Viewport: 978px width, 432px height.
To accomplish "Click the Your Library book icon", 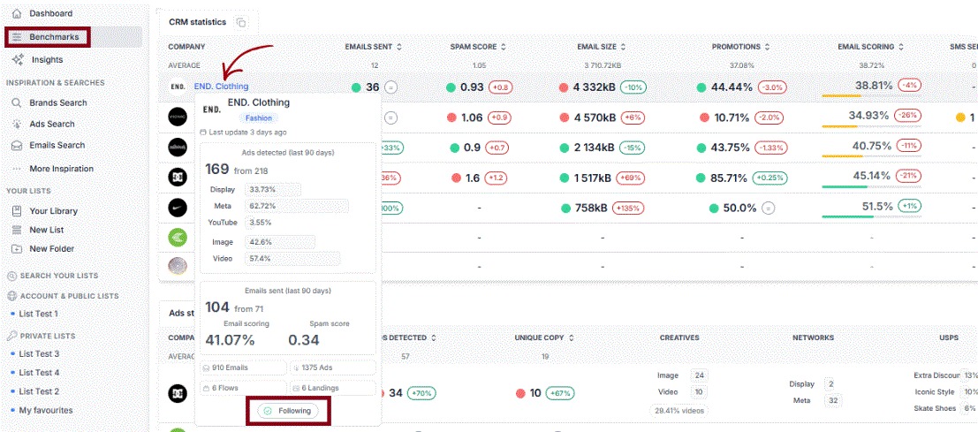I will (17, 211).
